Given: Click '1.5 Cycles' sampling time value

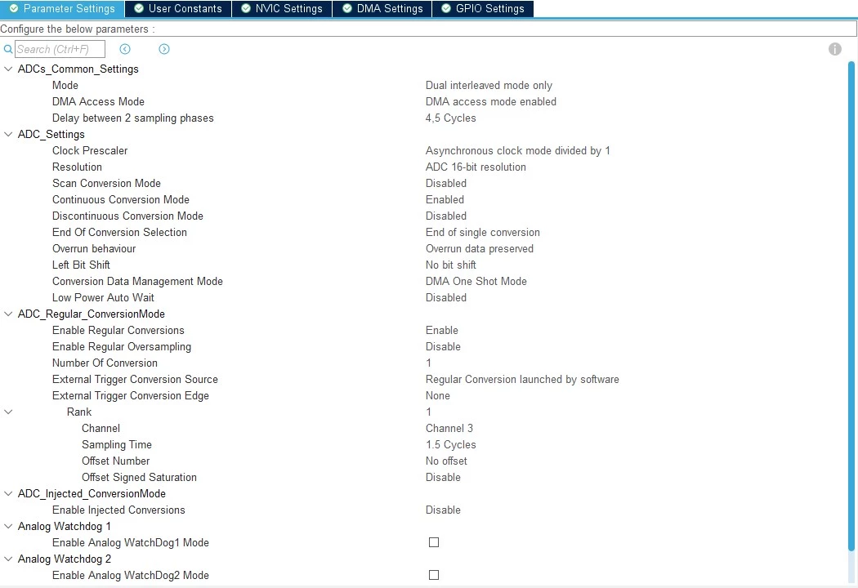Looking at the screenshot, I should pyautogui.click(x=450, y=445).
